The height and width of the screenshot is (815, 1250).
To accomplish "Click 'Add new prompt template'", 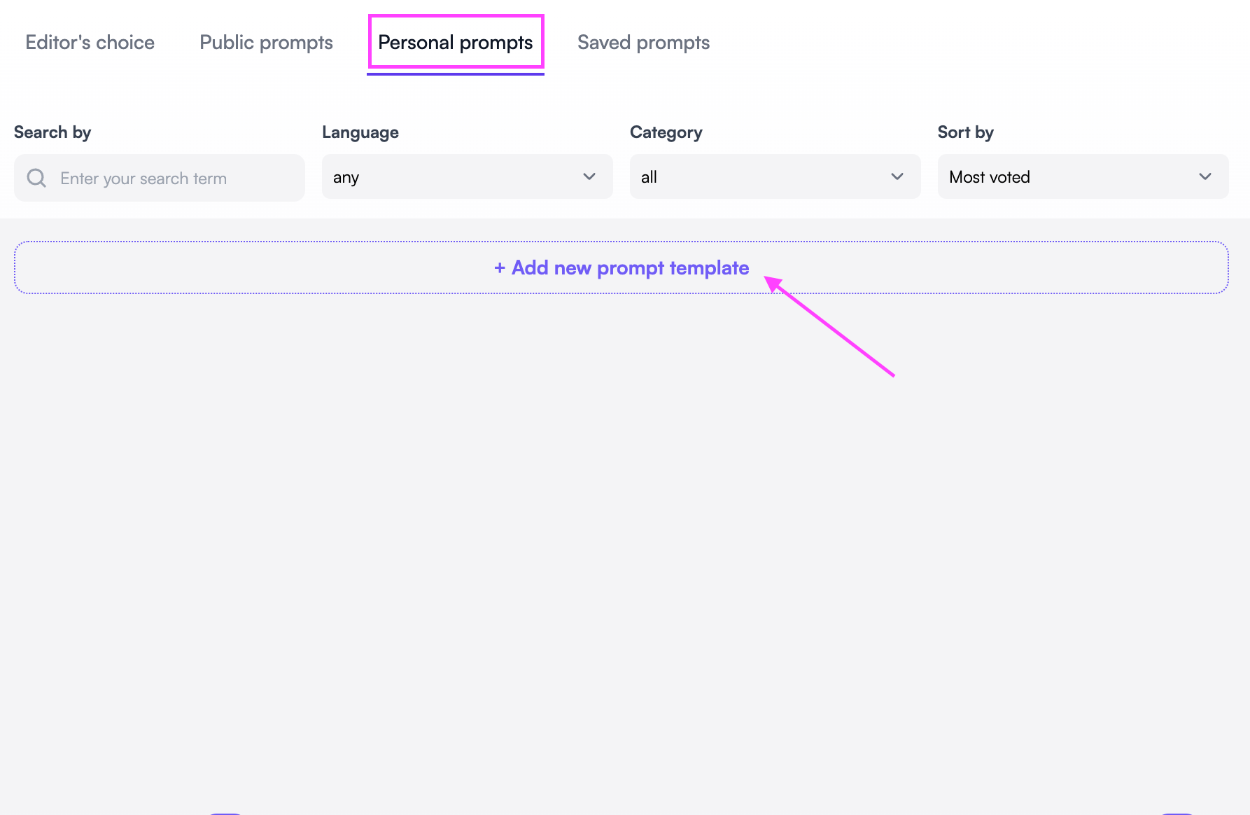I will point(621,267).
